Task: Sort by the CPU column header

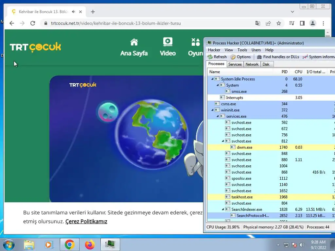Action: (x=297, y=72)
